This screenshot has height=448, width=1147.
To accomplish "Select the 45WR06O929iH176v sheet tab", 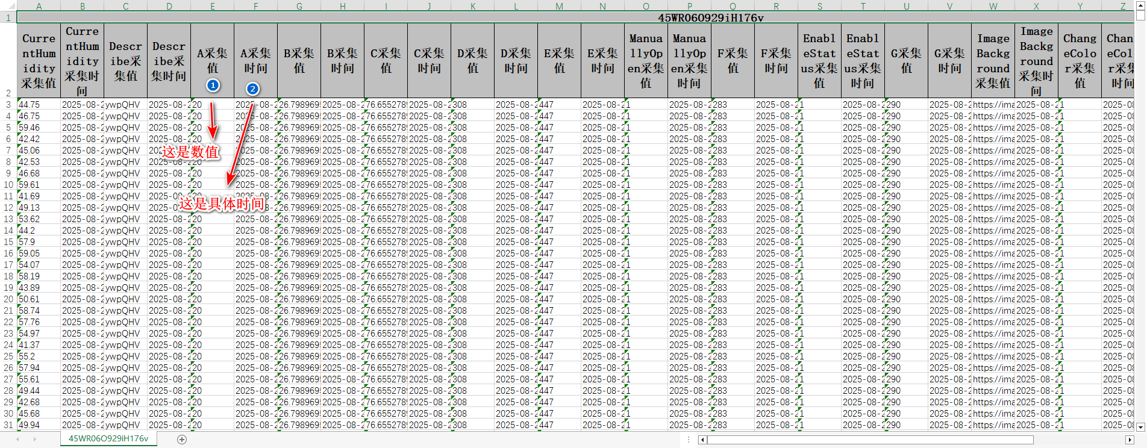I will [108, 439].
